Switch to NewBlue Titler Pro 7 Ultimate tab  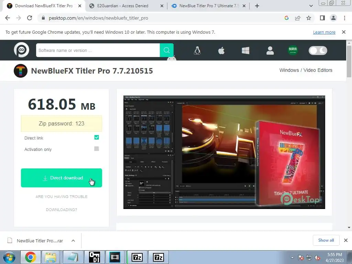[209, 6]
